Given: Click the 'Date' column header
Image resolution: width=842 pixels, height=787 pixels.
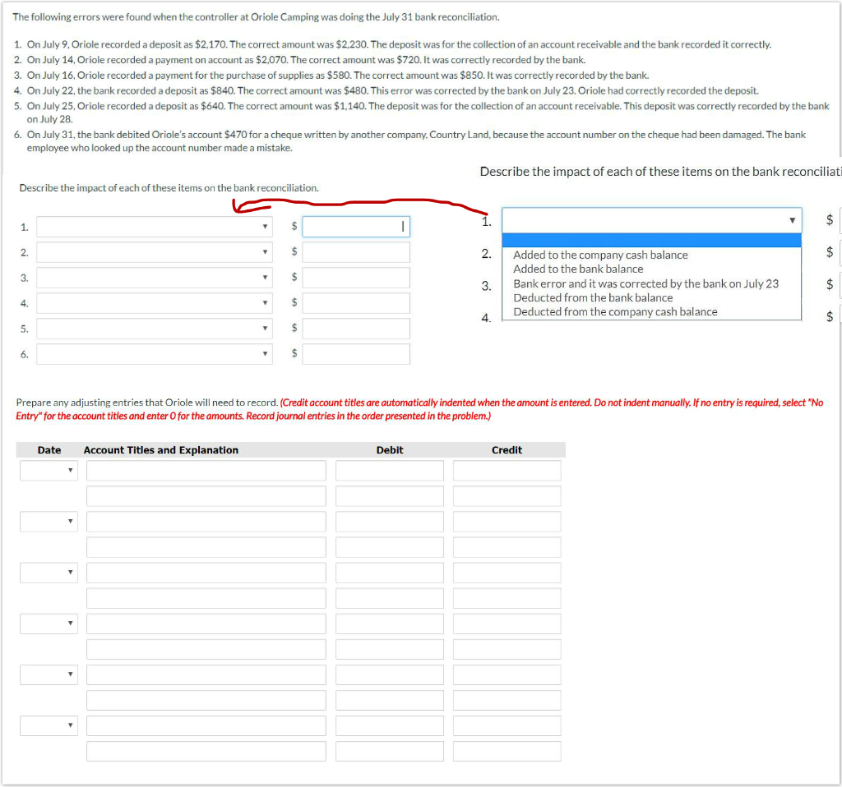Looking at the screenshot, I should point(49,450).
